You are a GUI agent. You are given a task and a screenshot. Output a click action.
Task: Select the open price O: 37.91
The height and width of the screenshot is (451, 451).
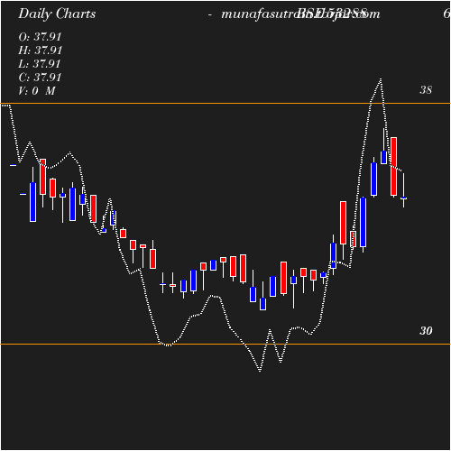pyautogui.click(x=40, y=37)
